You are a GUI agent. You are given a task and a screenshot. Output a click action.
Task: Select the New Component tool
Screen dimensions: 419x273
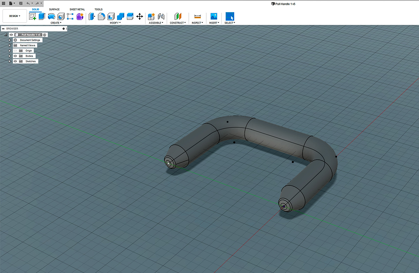[152, 16]
